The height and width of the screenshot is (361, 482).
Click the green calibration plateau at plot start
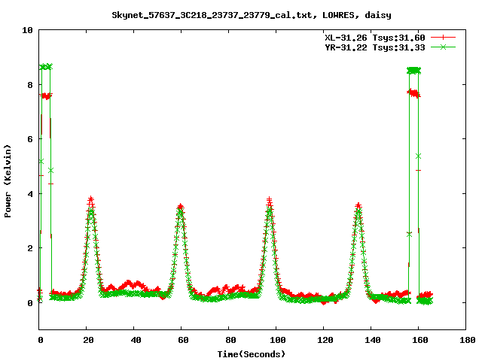[46, 67]
